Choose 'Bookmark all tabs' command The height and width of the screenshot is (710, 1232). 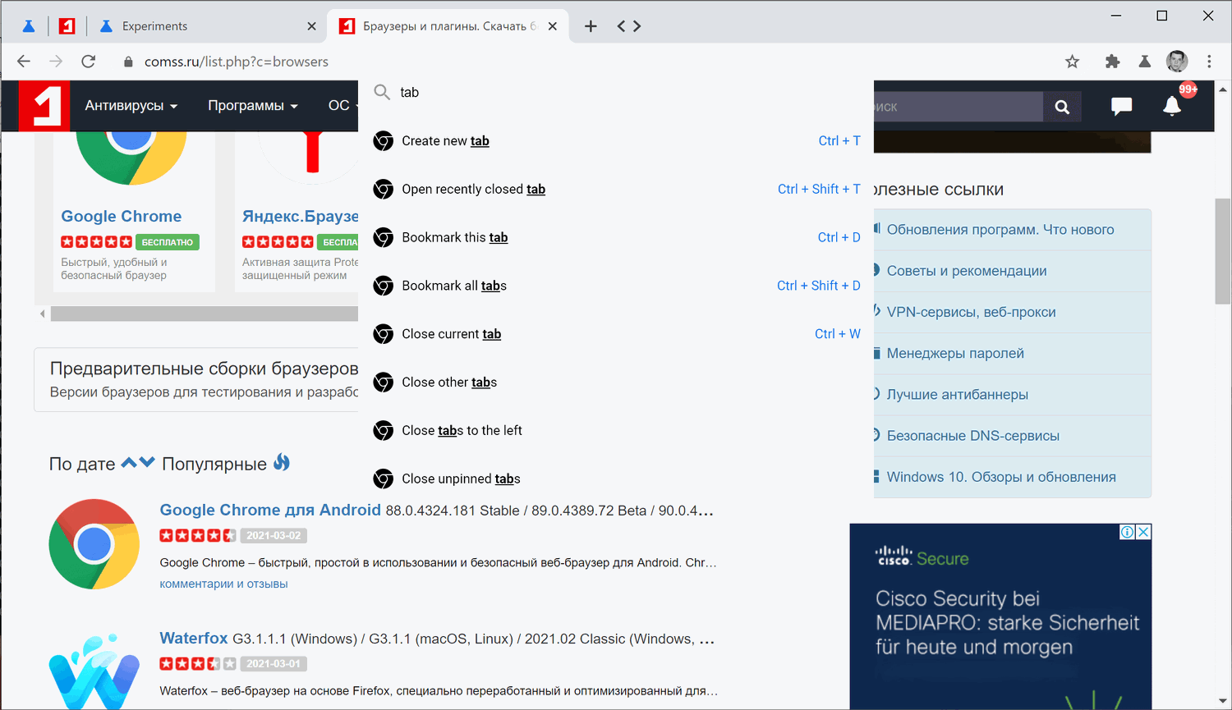pyautogui.click(x=616, y=286)
